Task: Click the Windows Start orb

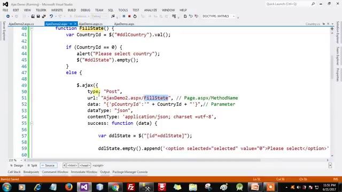Action: point(6,187)
